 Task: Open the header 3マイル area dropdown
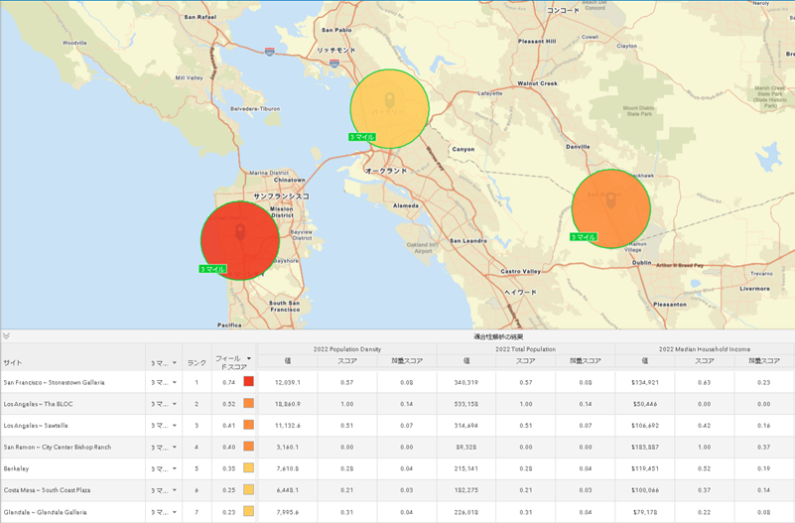tap(175, 362)
